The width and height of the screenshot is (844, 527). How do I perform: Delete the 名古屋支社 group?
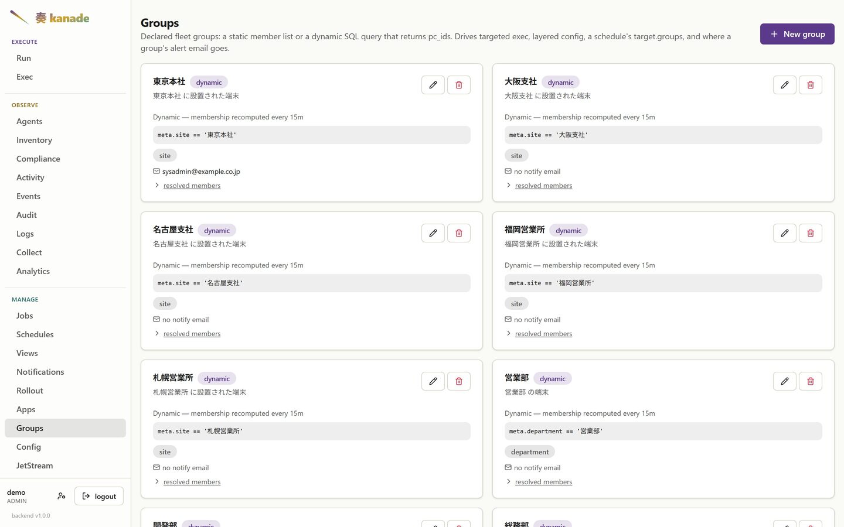(x=459, y=233)
